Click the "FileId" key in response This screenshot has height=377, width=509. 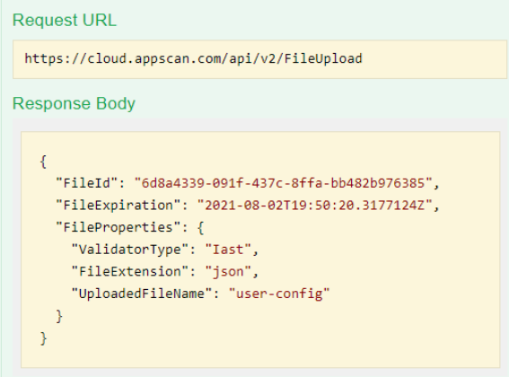click(x=86, y=183)
